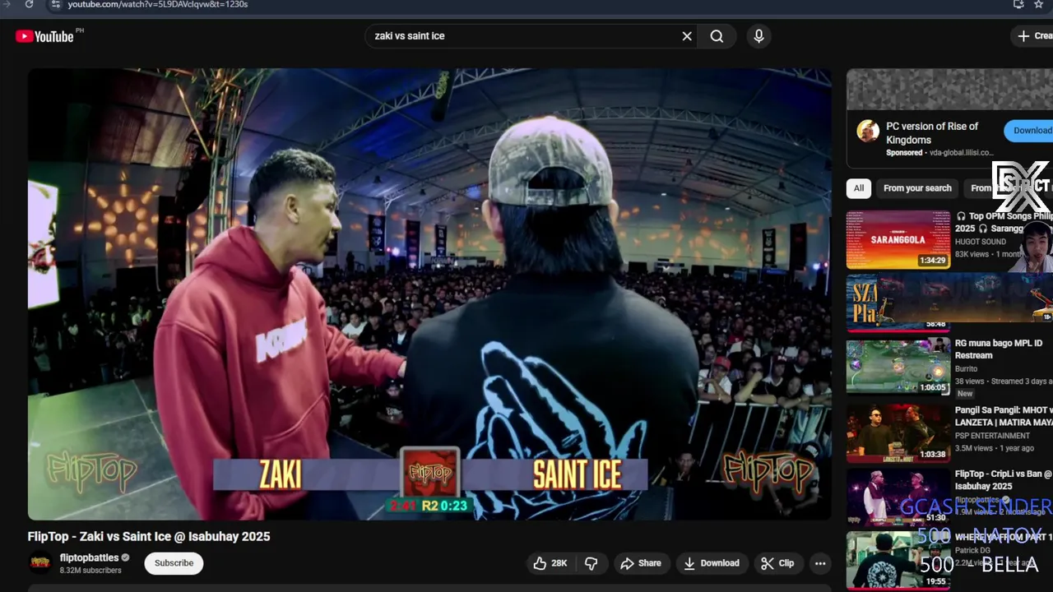
Task: Reload the page in browser
Action: [x=29, y=4]
